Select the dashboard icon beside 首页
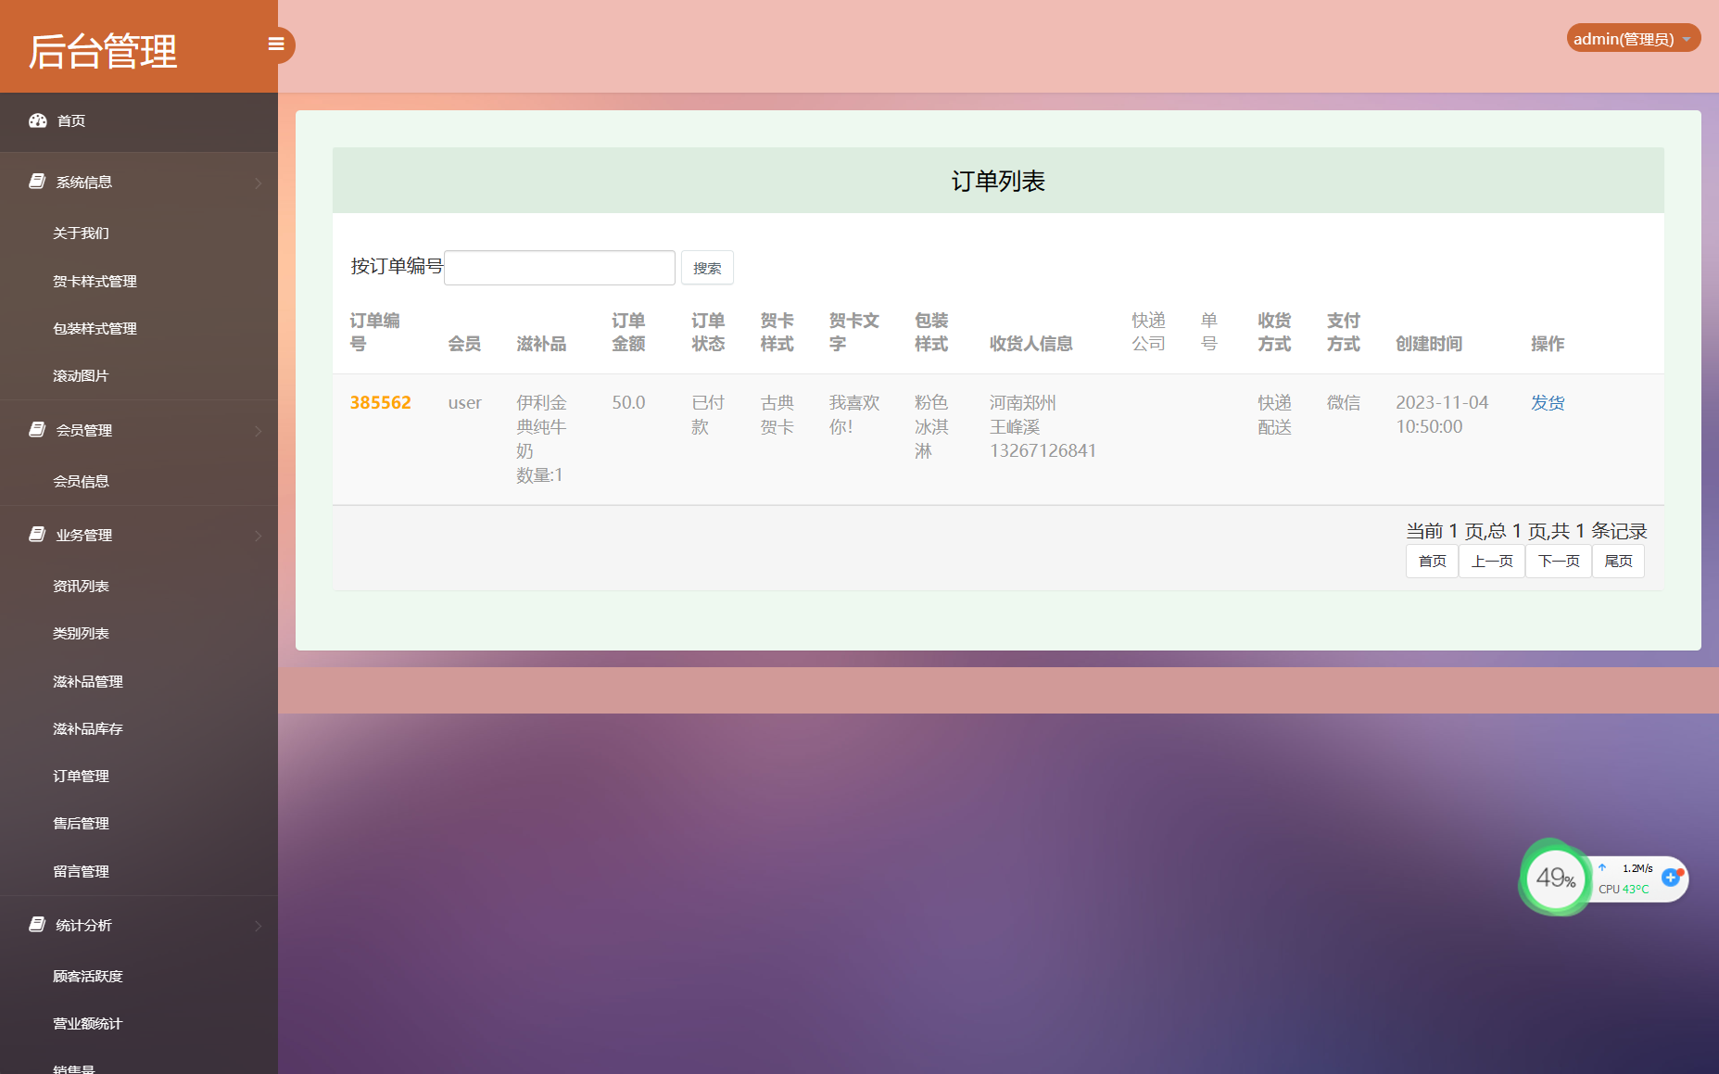This screenshot has height=1074, width=1719. click(x=37, y=120)
